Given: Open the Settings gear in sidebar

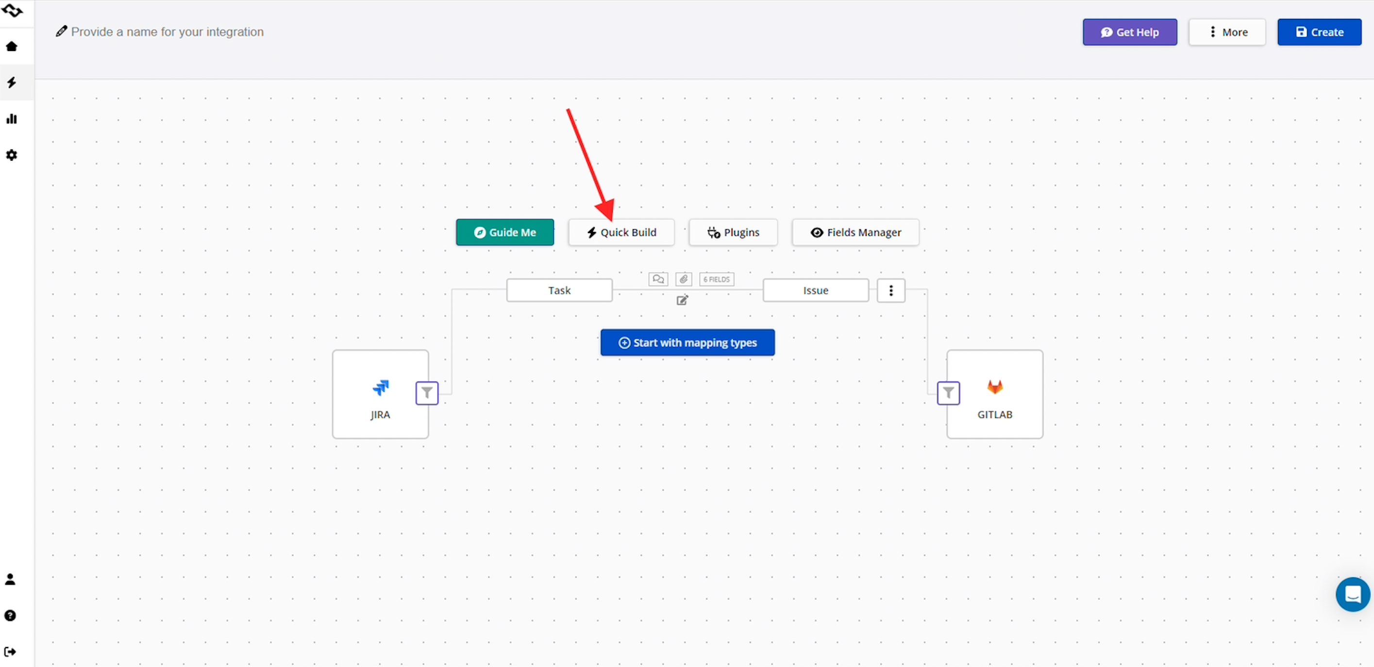Looking at the screenshot, I should (11, 155).
